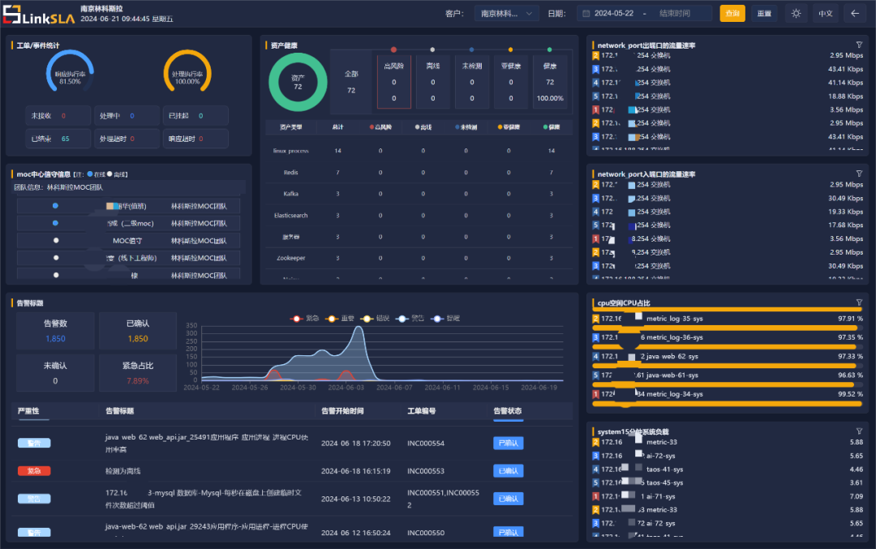Toggle the 警告 series in chart legend

tap(410, 319)
